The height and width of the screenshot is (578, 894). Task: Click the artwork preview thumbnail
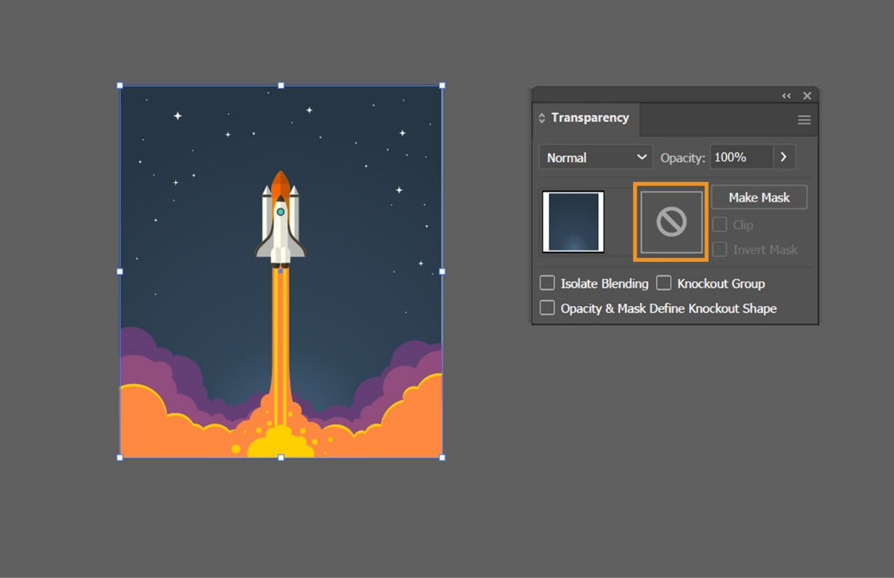pos(572,222)
